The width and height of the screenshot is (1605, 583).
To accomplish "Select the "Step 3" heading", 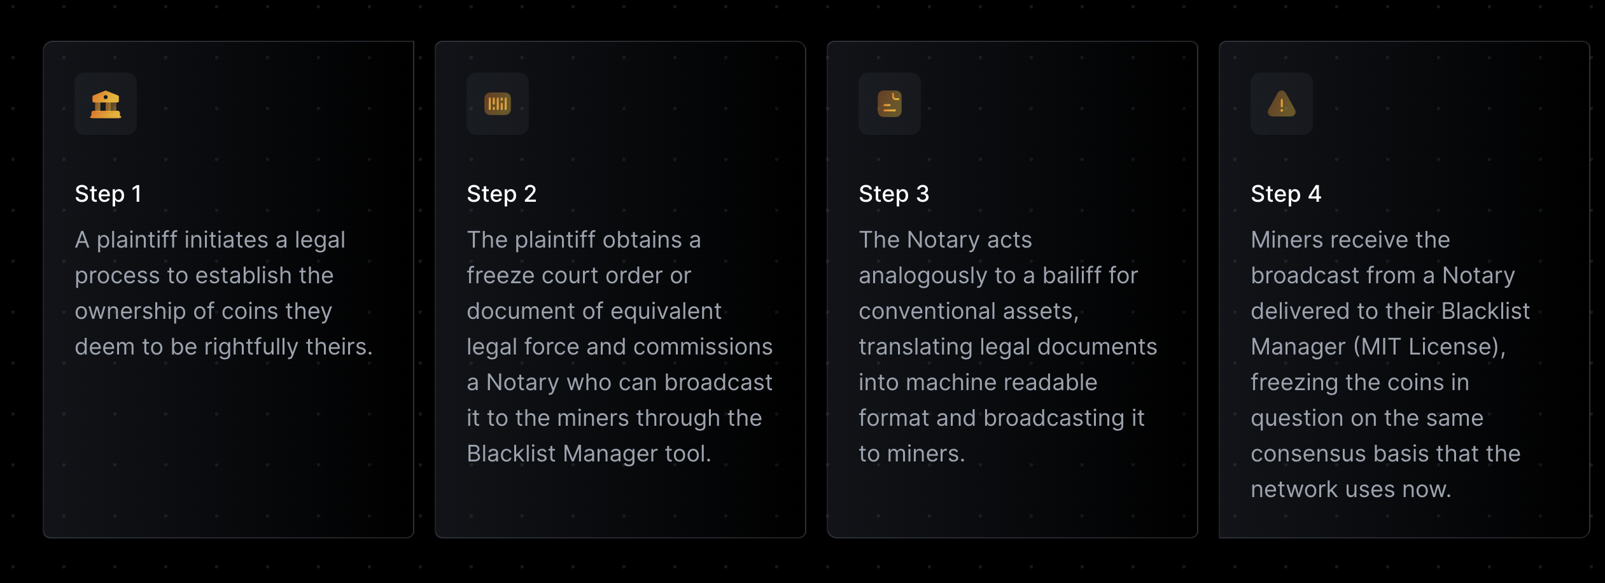I will tap(894, 193).
